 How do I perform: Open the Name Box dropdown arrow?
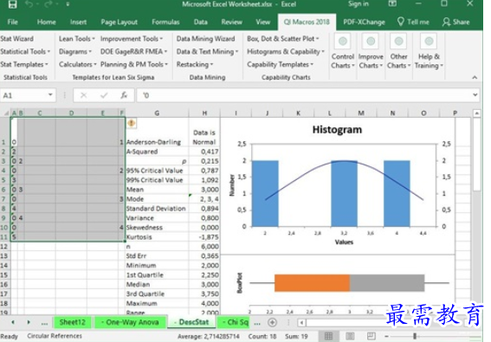pos(50,95)
